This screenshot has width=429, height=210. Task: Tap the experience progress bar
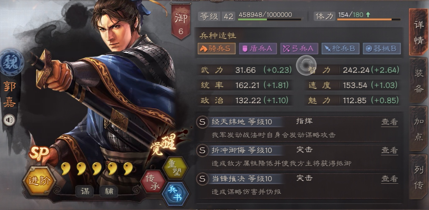tap(269, 19)
